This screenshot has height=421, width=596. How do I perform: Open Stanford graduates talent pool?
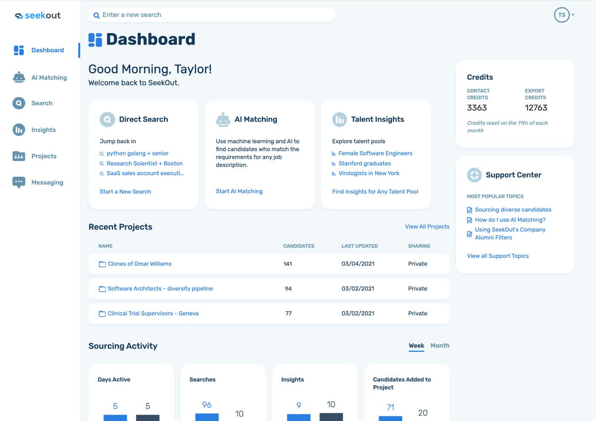(x=364, y=164)
